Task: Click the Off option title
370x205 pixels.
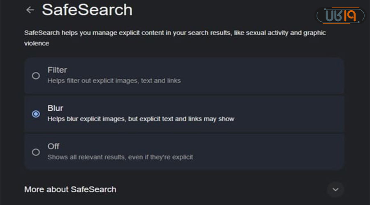Action: (53, 146)
